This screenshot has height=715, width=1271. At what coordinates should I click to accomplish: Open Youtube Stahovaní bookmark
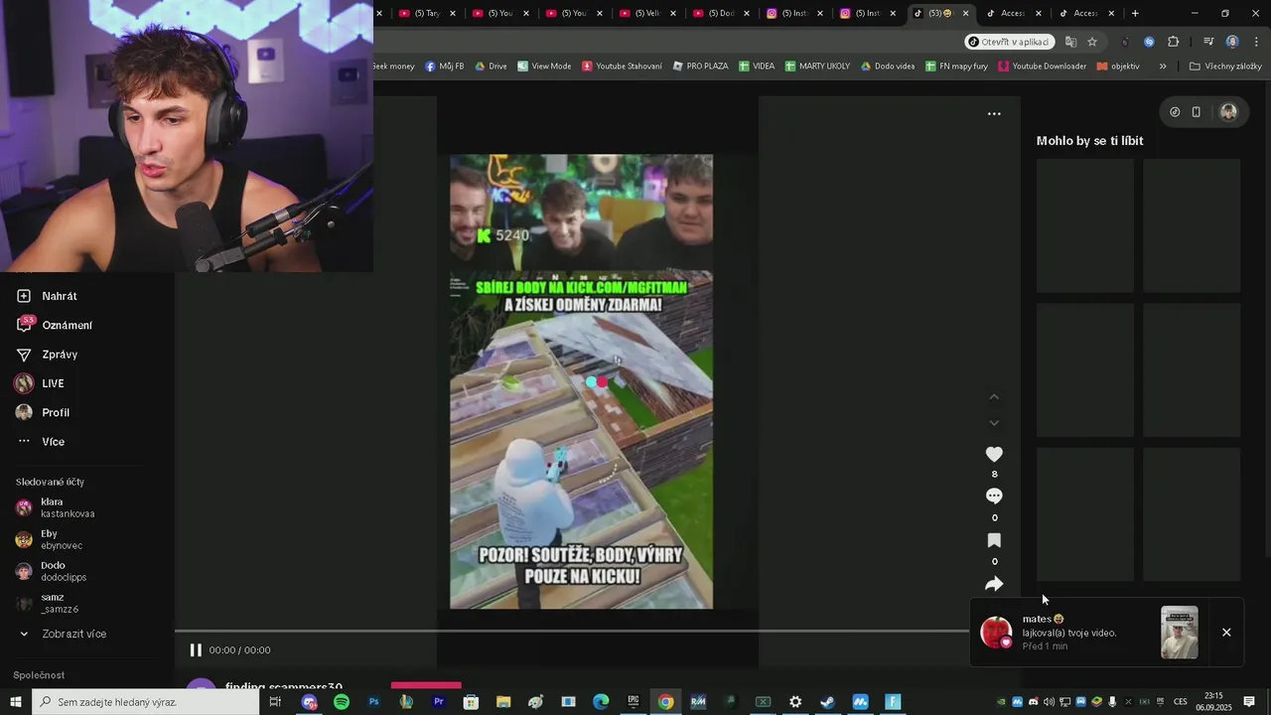click(622, 67)
